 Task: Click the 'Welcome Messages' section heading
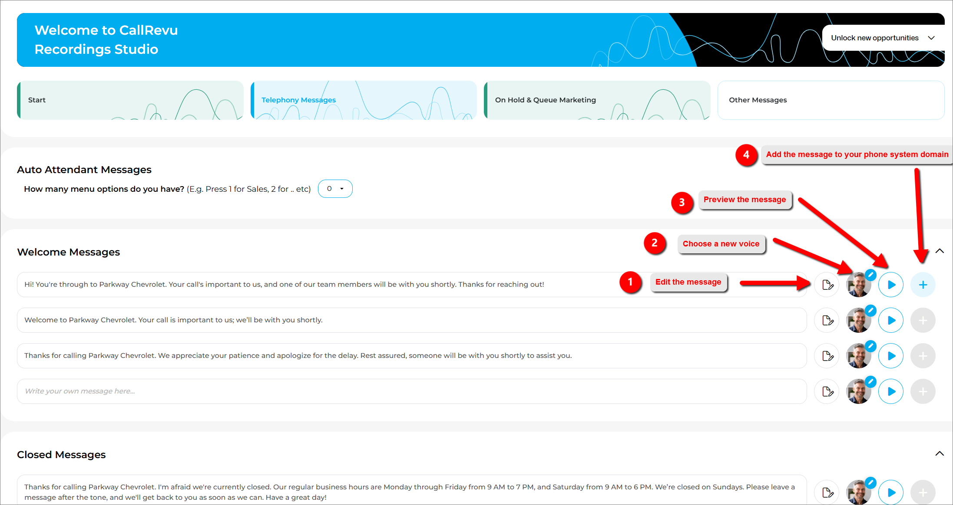69,252
